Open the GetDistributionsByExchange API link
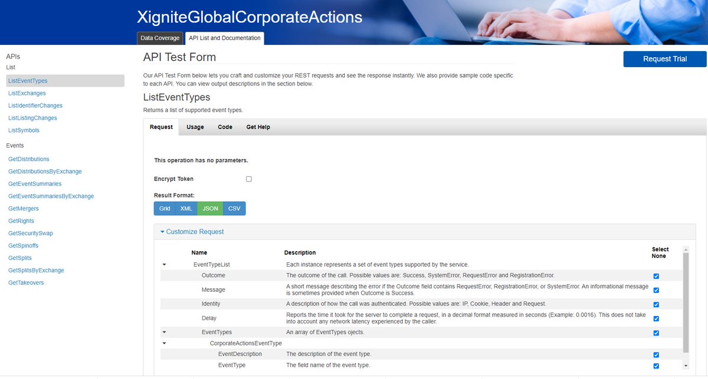 pyautogui.click(x=45, y=172)
